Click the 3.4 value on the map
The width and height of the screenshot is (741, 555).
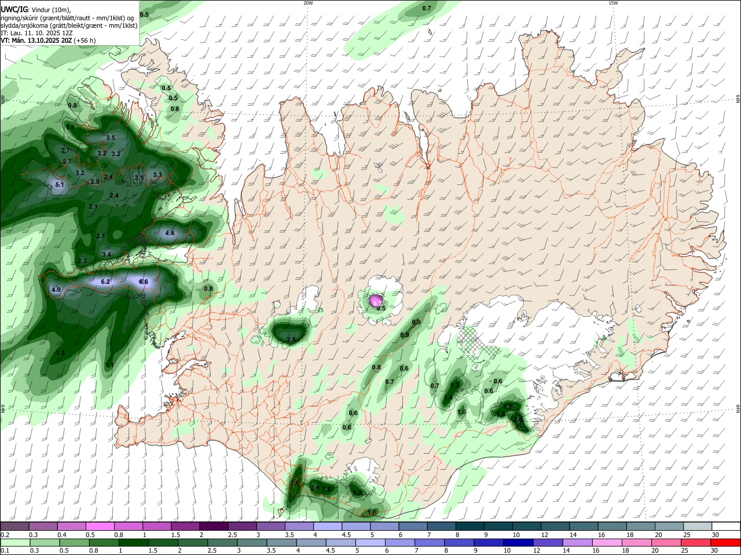click(x=107, y=254)
